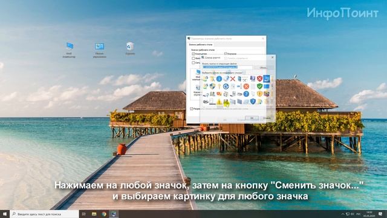Open Chrome from taskbar
387x218 pixels.
tap(104, 214)
